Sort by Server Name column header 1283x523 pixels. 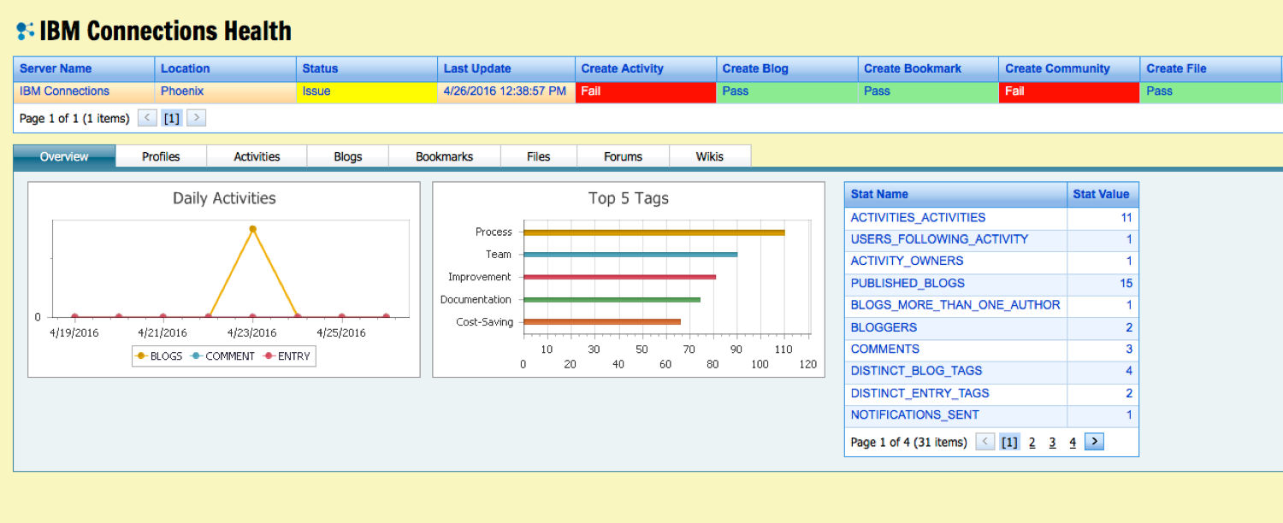pyautogui.click(x=84, y=68)
